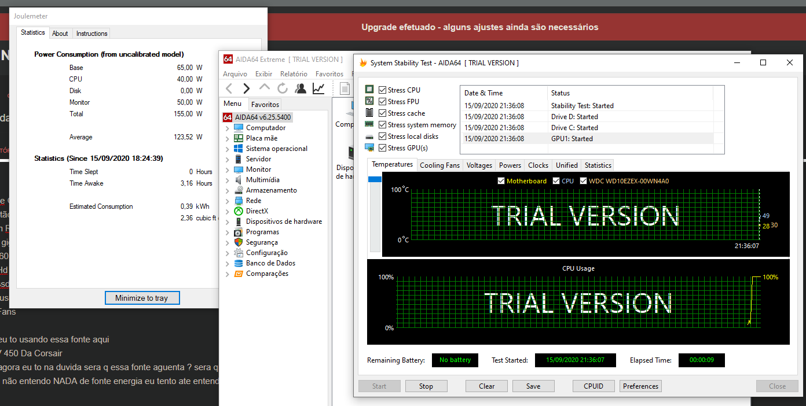Click the Segurança shield icon
This screenshot has width=806, height=406.
point(239,242)
